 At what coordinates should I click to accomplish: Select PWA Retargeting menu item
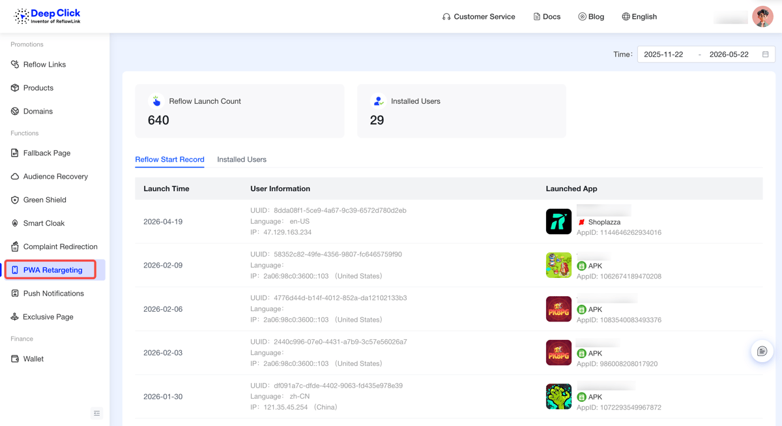(54, 270)
